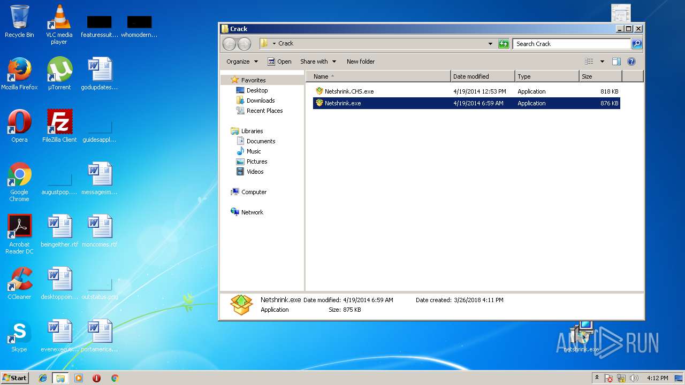This screenshot has height=385, width=685.
Task: Click the Explorer Forward navigation button
Action: click(244, 44)
